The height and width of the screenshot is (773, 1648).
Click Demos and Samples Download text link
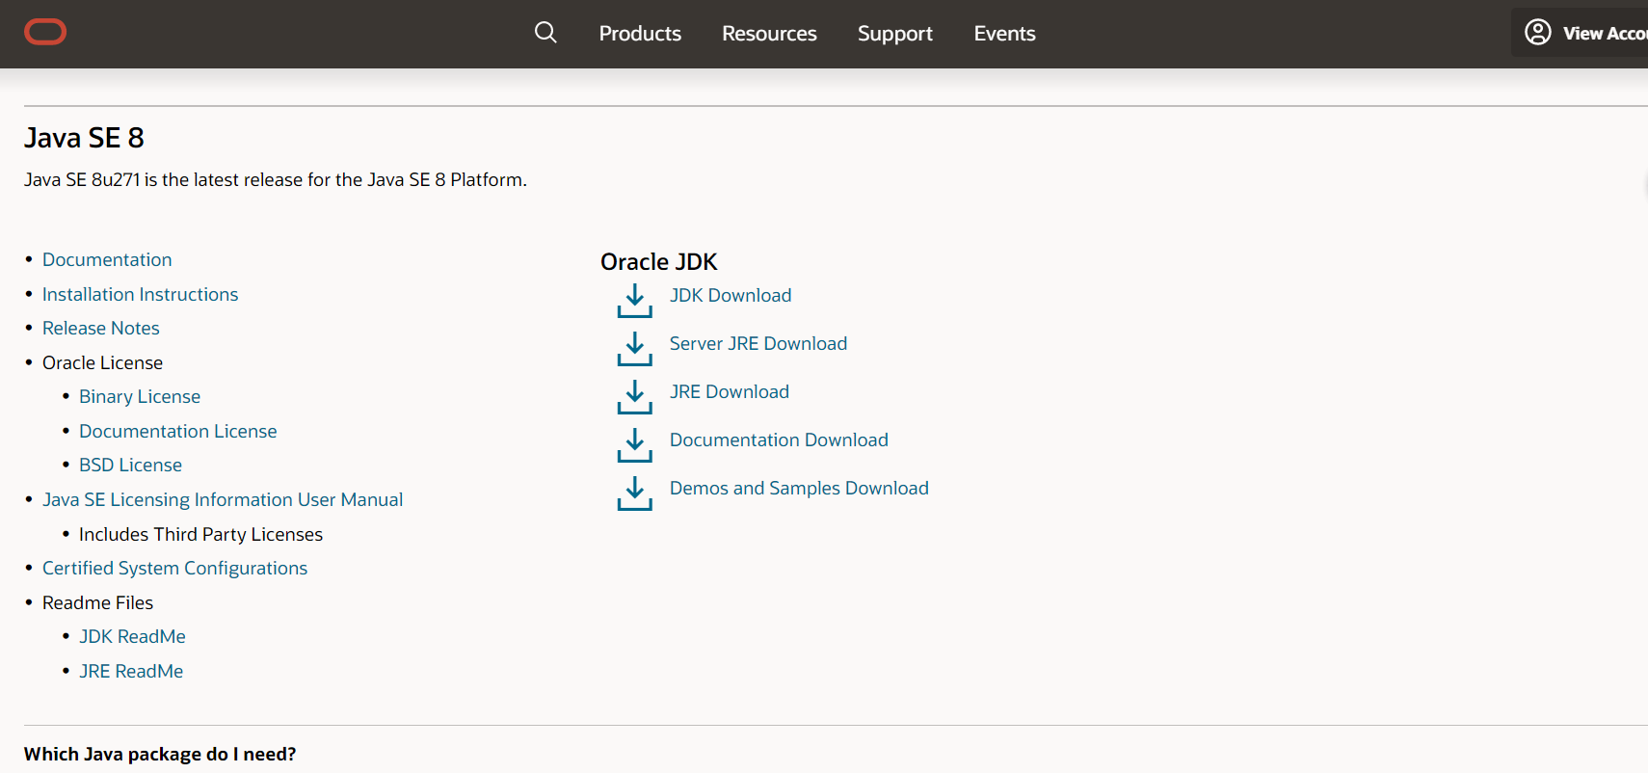799,489
